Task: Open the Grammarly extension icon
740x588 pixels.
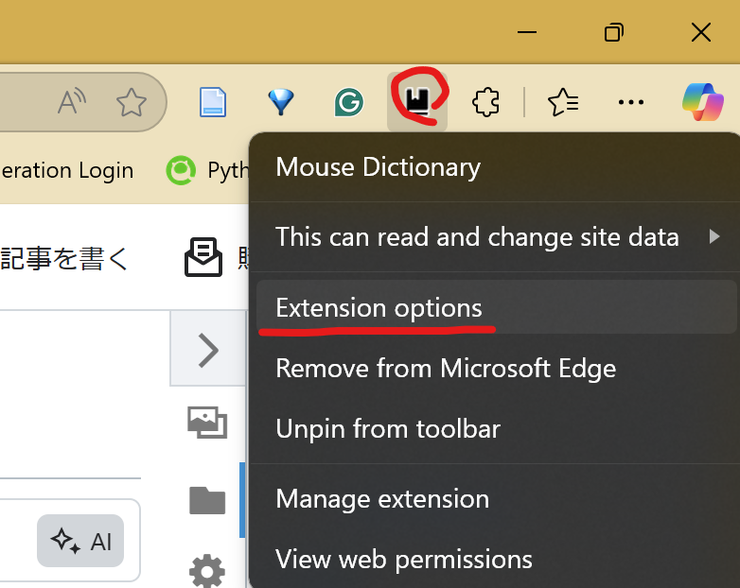Action: click(349, 102)
